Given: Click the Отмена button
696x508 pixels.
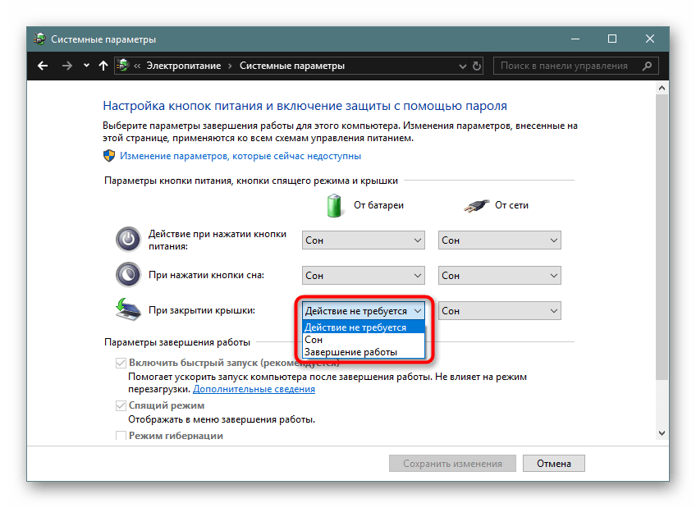Looking at the screenshot, I should click(x=553, y=463).
